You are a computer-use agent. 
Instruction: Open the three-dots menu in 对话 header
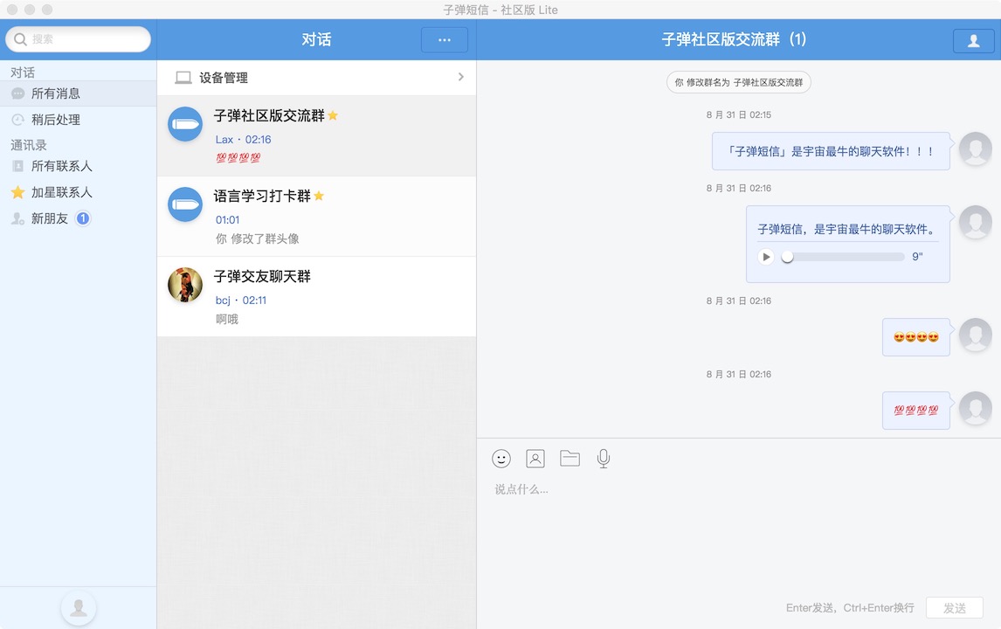point(445,40)
